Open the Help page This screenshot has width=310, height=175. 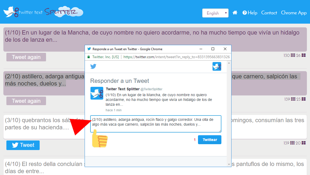coord(250,13)
